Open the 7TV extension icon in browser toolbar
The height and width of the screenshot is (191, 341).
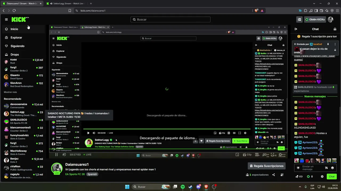tap(300, 11)
